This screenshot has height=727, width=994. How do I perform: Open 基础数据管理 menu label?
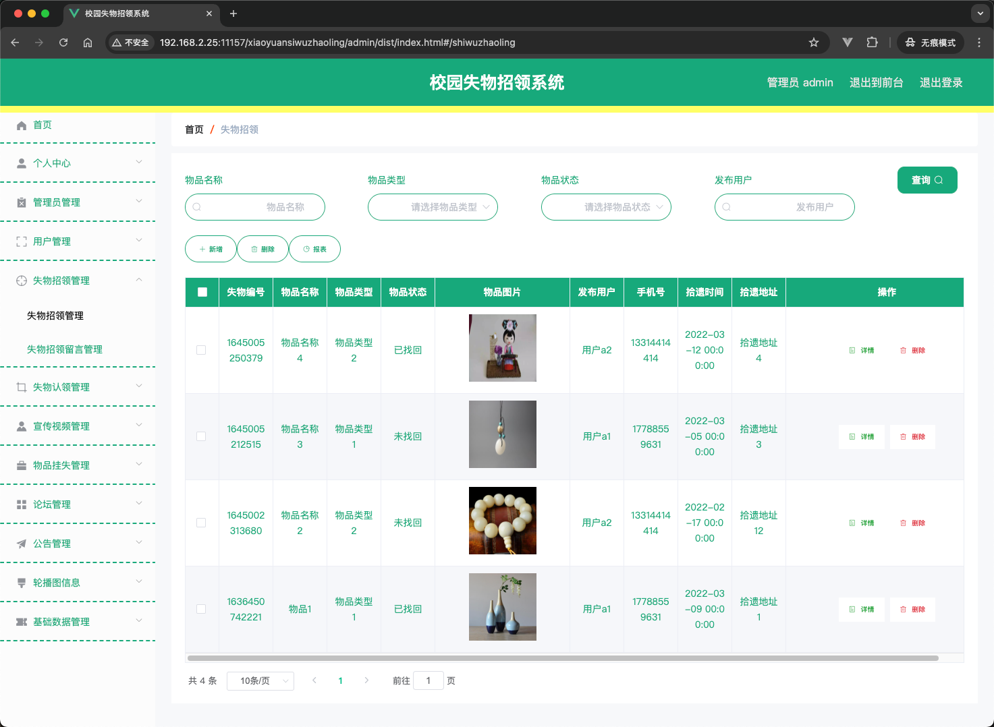61,622
